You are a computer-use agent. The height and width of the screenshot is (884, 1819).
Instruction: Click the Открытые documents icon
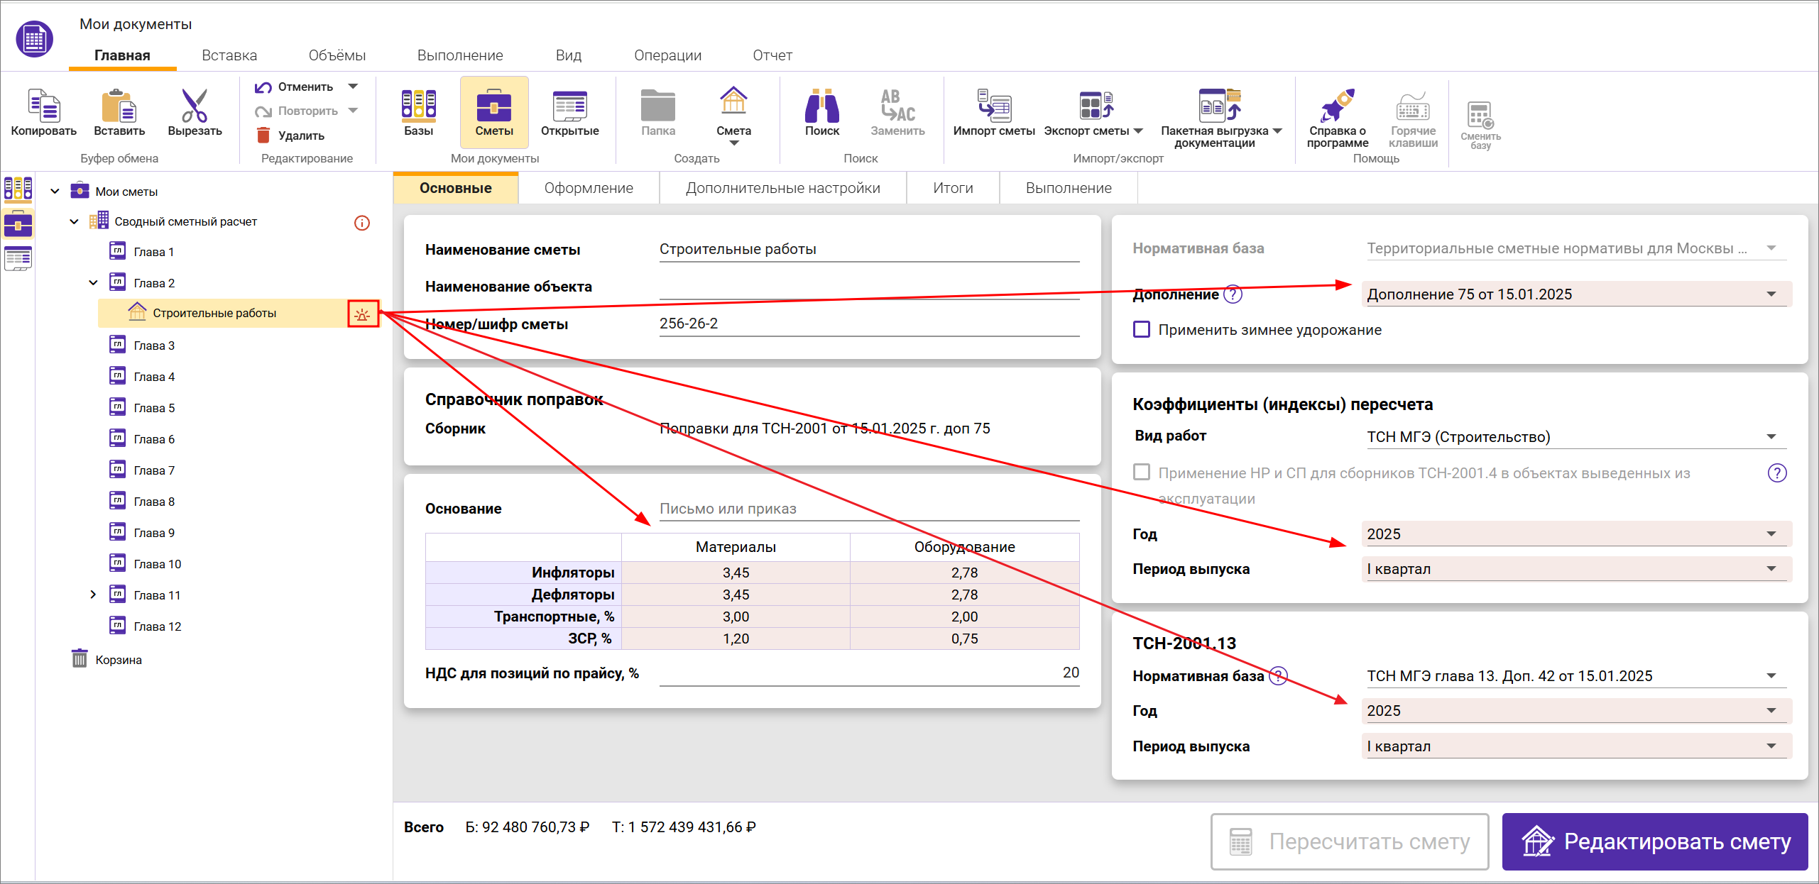pyautogui.click(x=569, y=106)
